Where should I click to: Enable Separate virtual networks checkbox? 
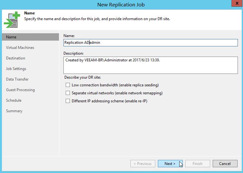68,93
